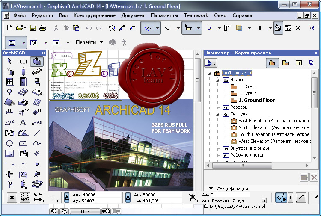Select the eyedropper pick-up parameters tool
Viewport: 321px width, 216px height.
coord(122,28)
